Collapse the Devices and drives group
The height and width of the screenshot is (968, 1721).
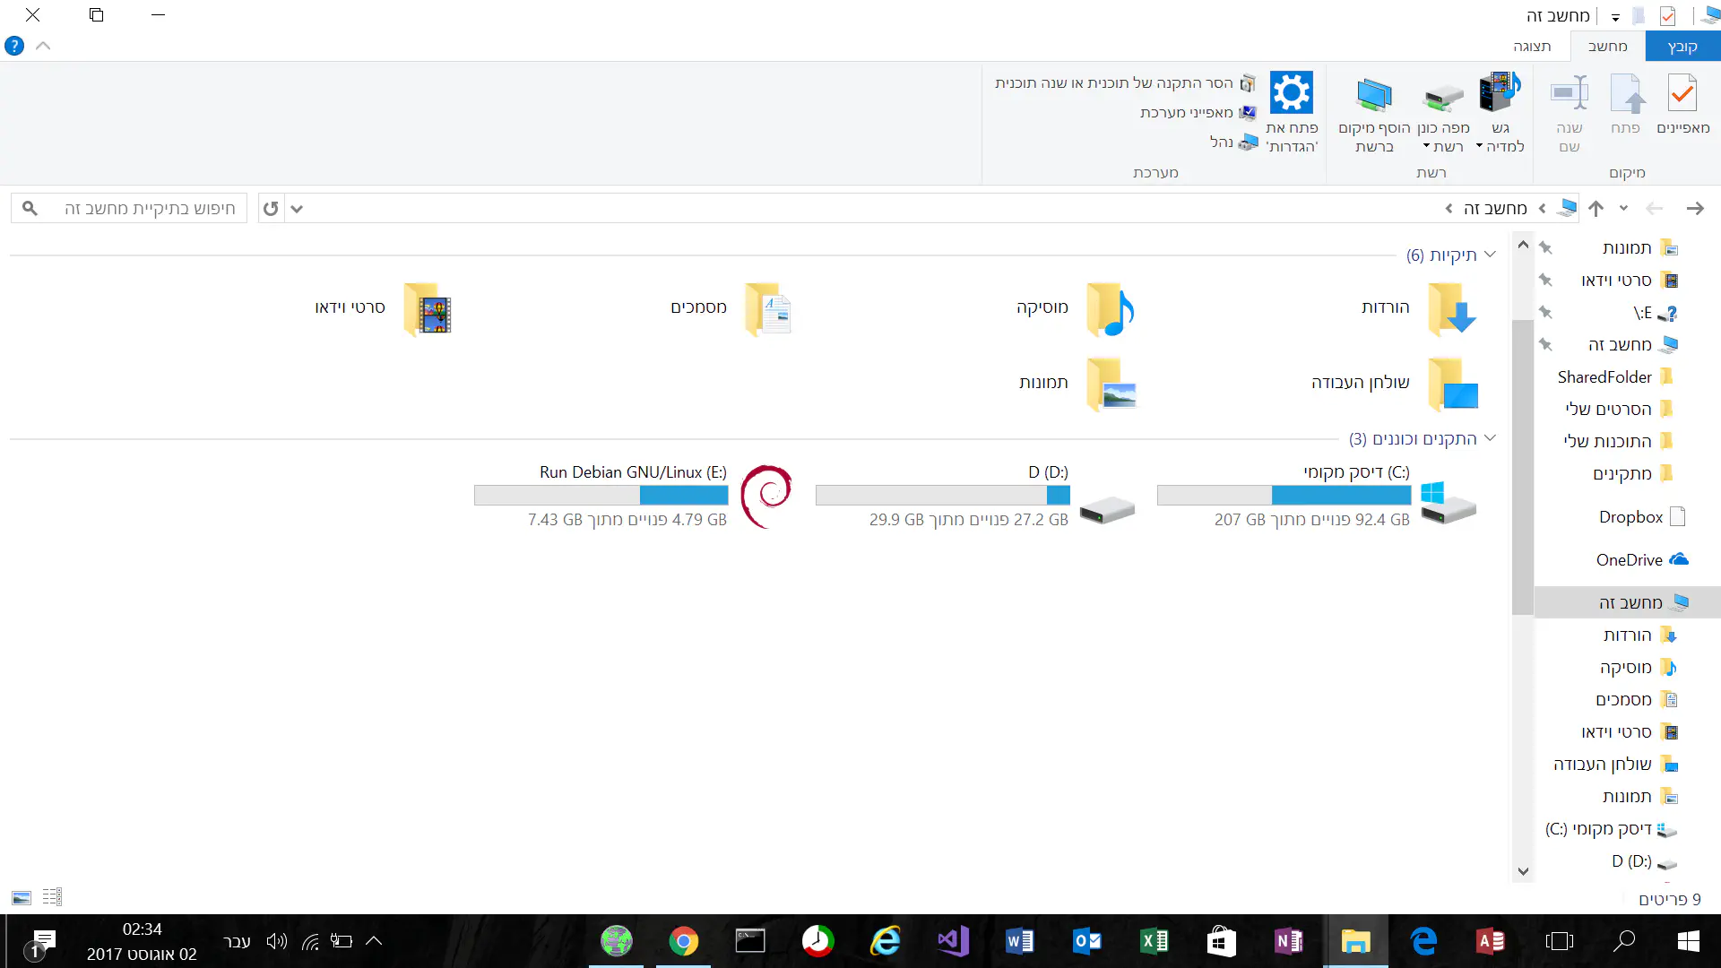[x=1490, y=438]
